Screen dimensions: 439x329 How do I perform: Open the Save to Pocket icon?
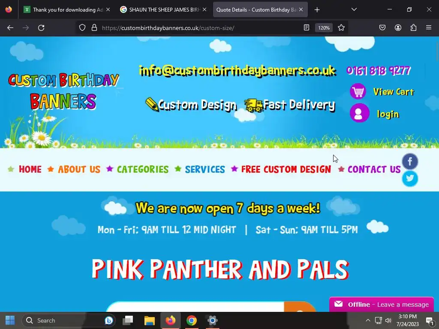(x=382, y=28)
